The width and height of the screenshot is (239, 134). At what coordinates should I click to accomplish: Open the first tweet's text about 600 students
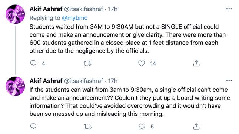(x=127, y=38)
